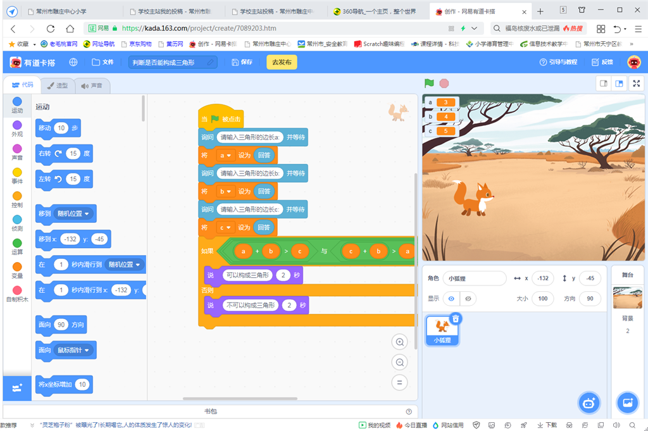This screenshot has width=648, height=431.
Task: Open the variable dropdown on the 将 b 设为 block
Action: (x=225, y=191)
